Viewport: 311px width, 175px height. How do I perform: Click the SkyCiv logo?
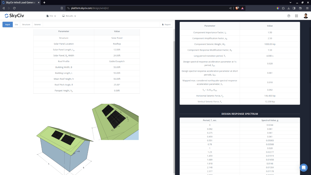(14, 16)
